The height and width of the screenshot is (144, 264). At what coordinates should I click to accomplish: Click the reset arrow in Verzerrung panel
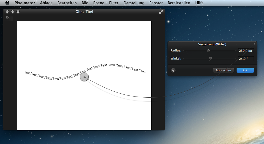pos(173,70)
